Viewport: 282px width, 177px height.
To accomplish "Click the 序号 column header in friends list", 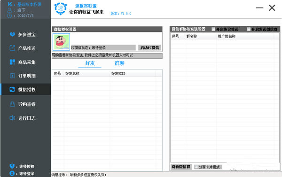I will coord(57,74).
